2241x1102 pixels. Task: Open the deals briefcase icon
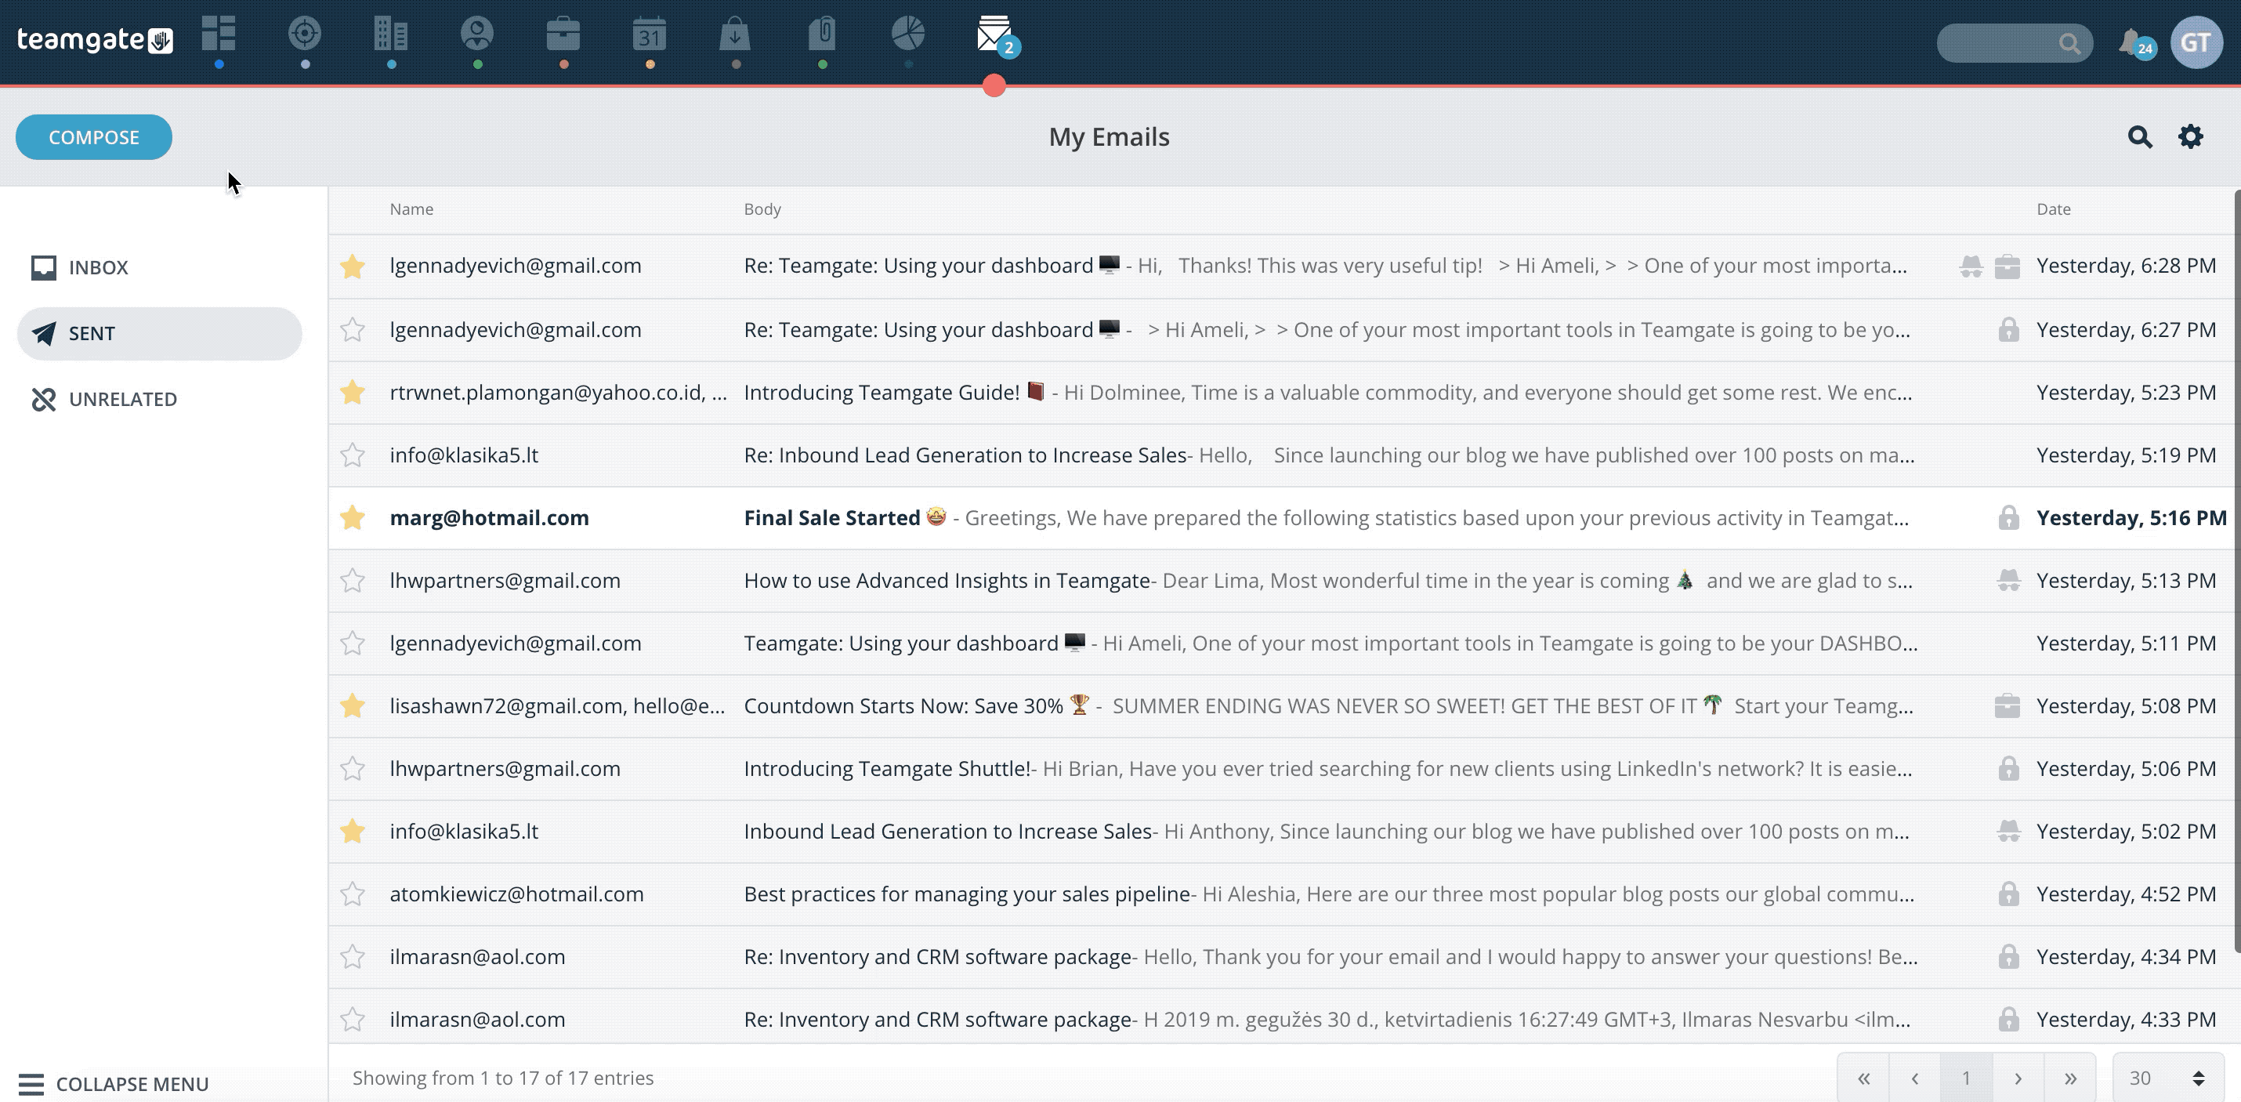coord(563,34)
